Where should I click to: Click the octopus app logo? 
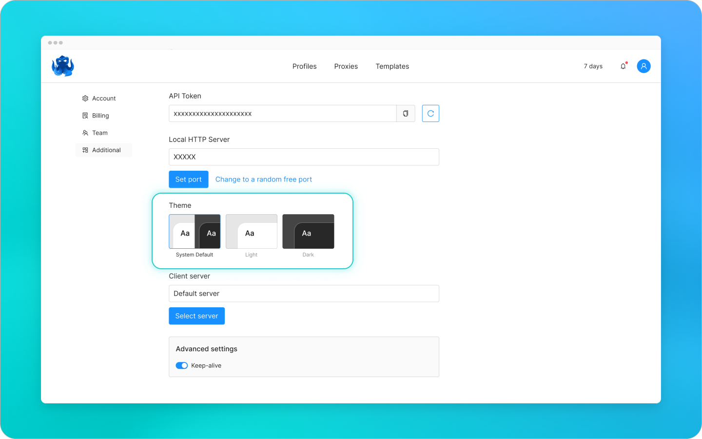tap(62, 66)
